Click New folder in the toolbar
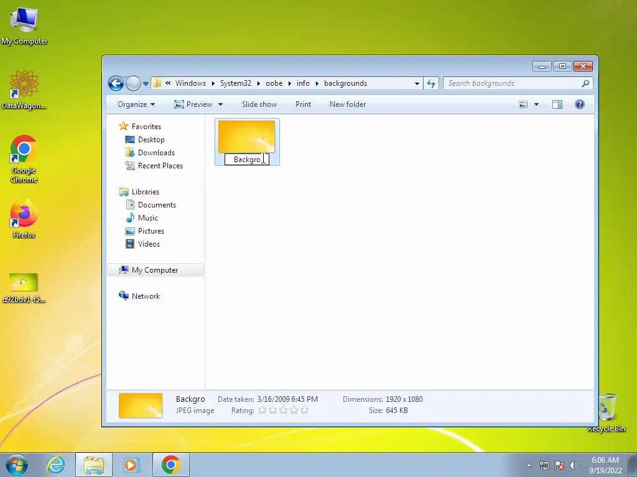637x477 pixels. (348, 104)
